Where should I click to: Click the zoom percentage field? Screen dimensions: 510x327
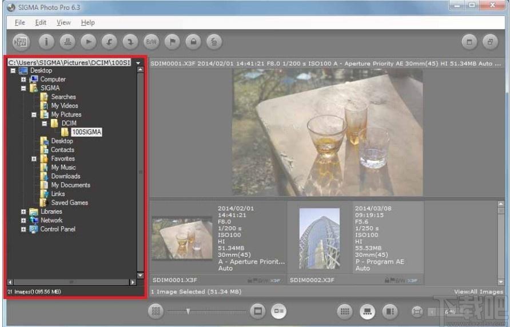[451, 312]
